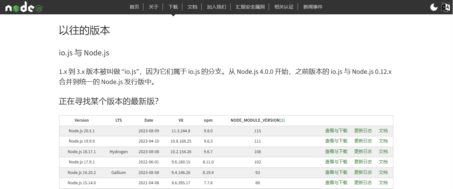
Task: Open 更新日志 for Node.js 20.5.1
Action: 363,131
